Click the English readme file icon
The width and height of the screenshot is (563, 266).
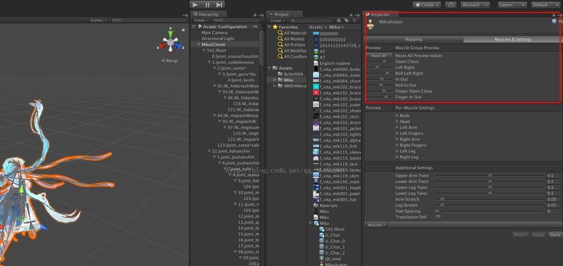[316, 63]
